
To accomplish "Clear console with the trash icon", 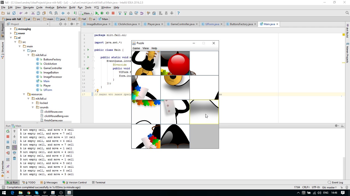I will pos(14,158).
